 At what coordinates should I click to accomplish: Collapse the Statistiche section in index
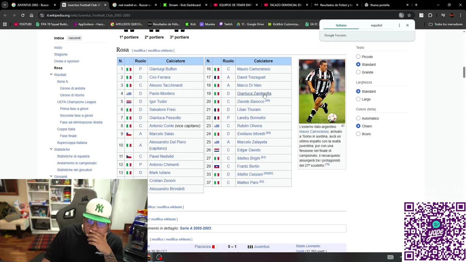51,149
